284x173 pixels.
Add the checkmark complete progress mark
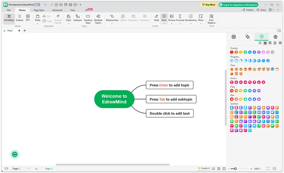[268, 61]
